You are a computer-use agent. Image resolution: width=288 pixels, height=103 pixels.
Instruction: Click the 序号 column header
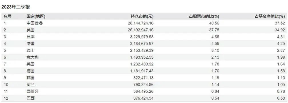click(8, 17)
